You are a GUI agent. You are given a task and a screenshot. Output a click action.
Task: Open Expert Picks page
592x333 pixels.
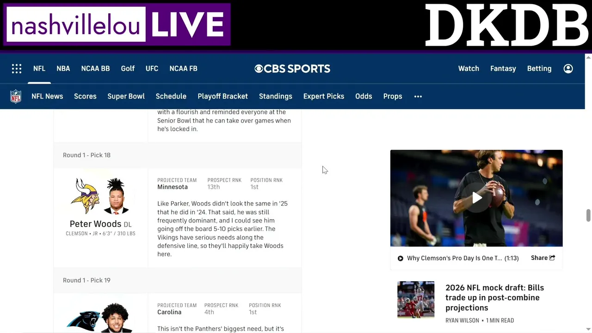(324, 96)
